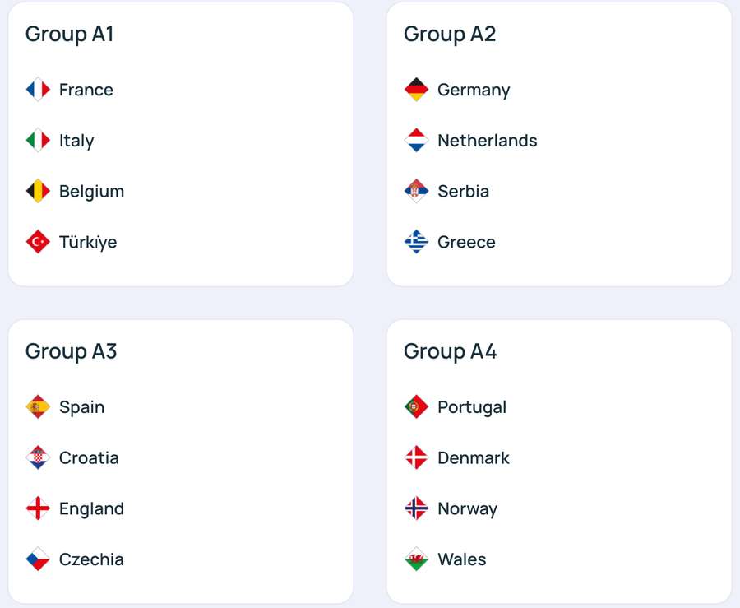Click the Group A1 heading
This screenshot has width=740, height=608.
click(69, 35)
